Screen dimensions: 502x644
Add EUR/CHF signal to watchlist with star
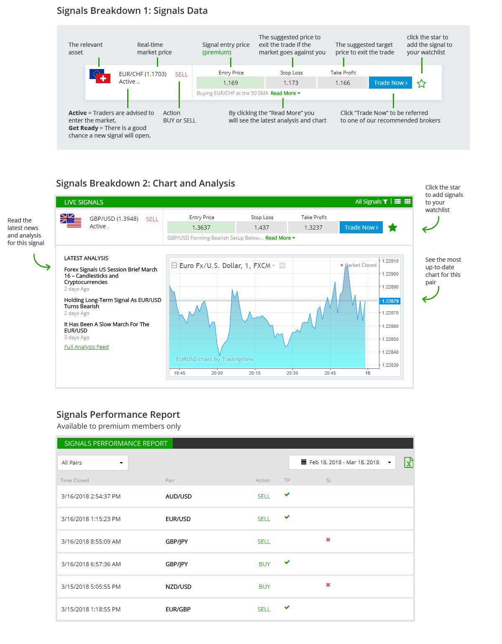tap(421, 84)
